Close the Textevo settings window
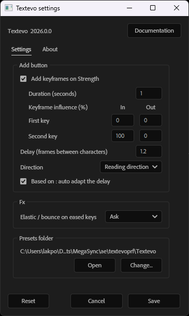The height and width of the screenshot is (316, 189). tap(177, 8)
